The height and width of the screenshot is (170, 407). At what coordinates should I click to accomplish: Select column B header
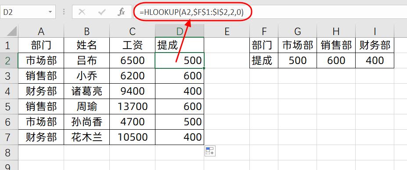coord(86,32)
